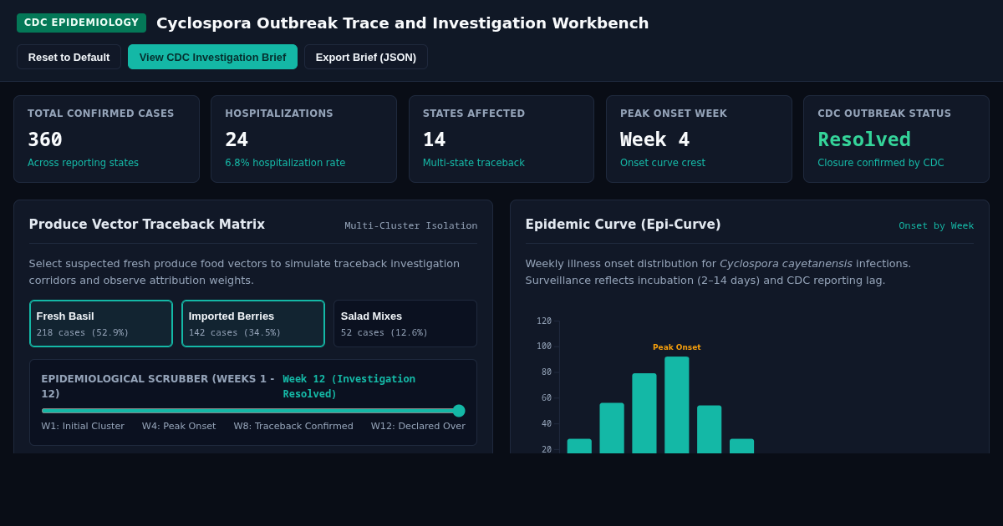Screen dimensions: 1003x526
Task: Click the States Affected stat card
Action: pos(501,139)
